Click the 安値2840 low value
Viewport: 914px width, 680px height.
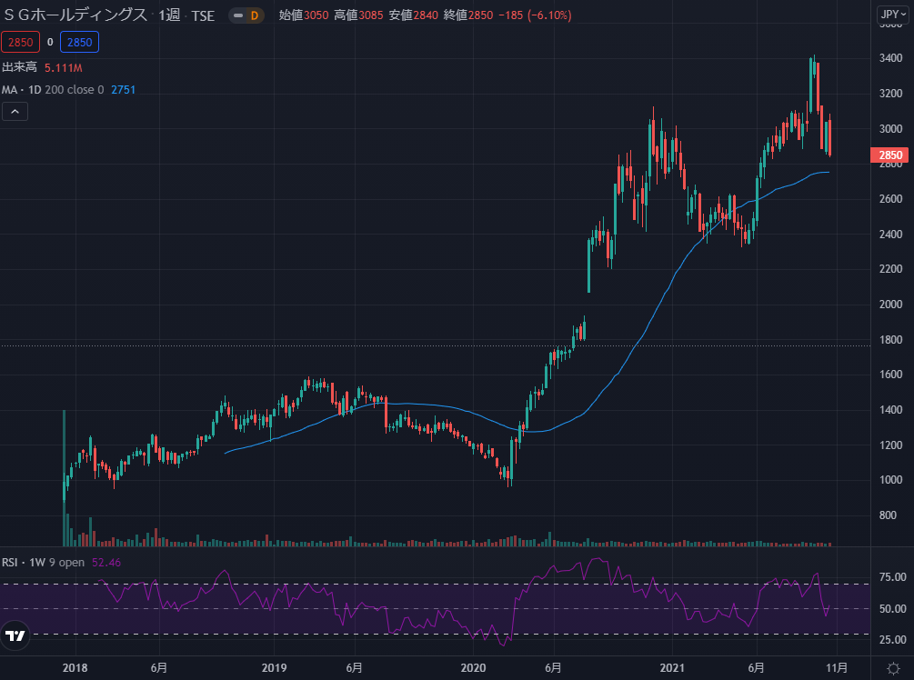tap(413, 15)
